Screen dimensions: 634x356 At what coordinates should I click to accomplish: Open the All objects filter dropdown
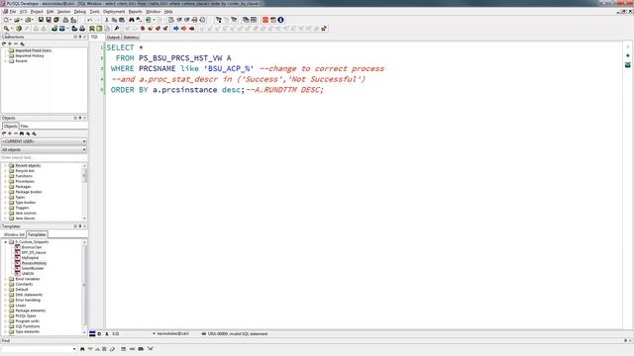click(44, 149)
